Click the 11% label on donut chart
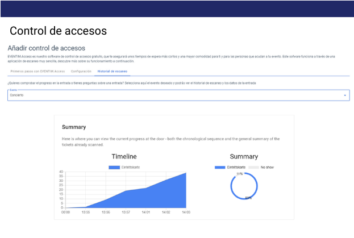The width and height of the screenshot is (354, 238). 240,174
